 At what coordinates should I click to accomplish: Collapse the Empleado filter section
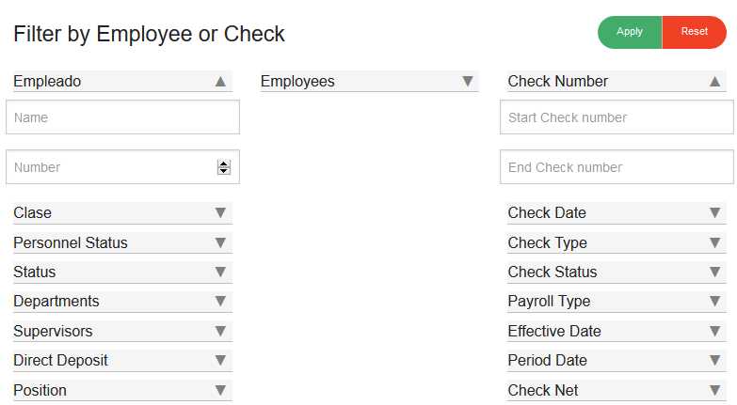[220, 82]
